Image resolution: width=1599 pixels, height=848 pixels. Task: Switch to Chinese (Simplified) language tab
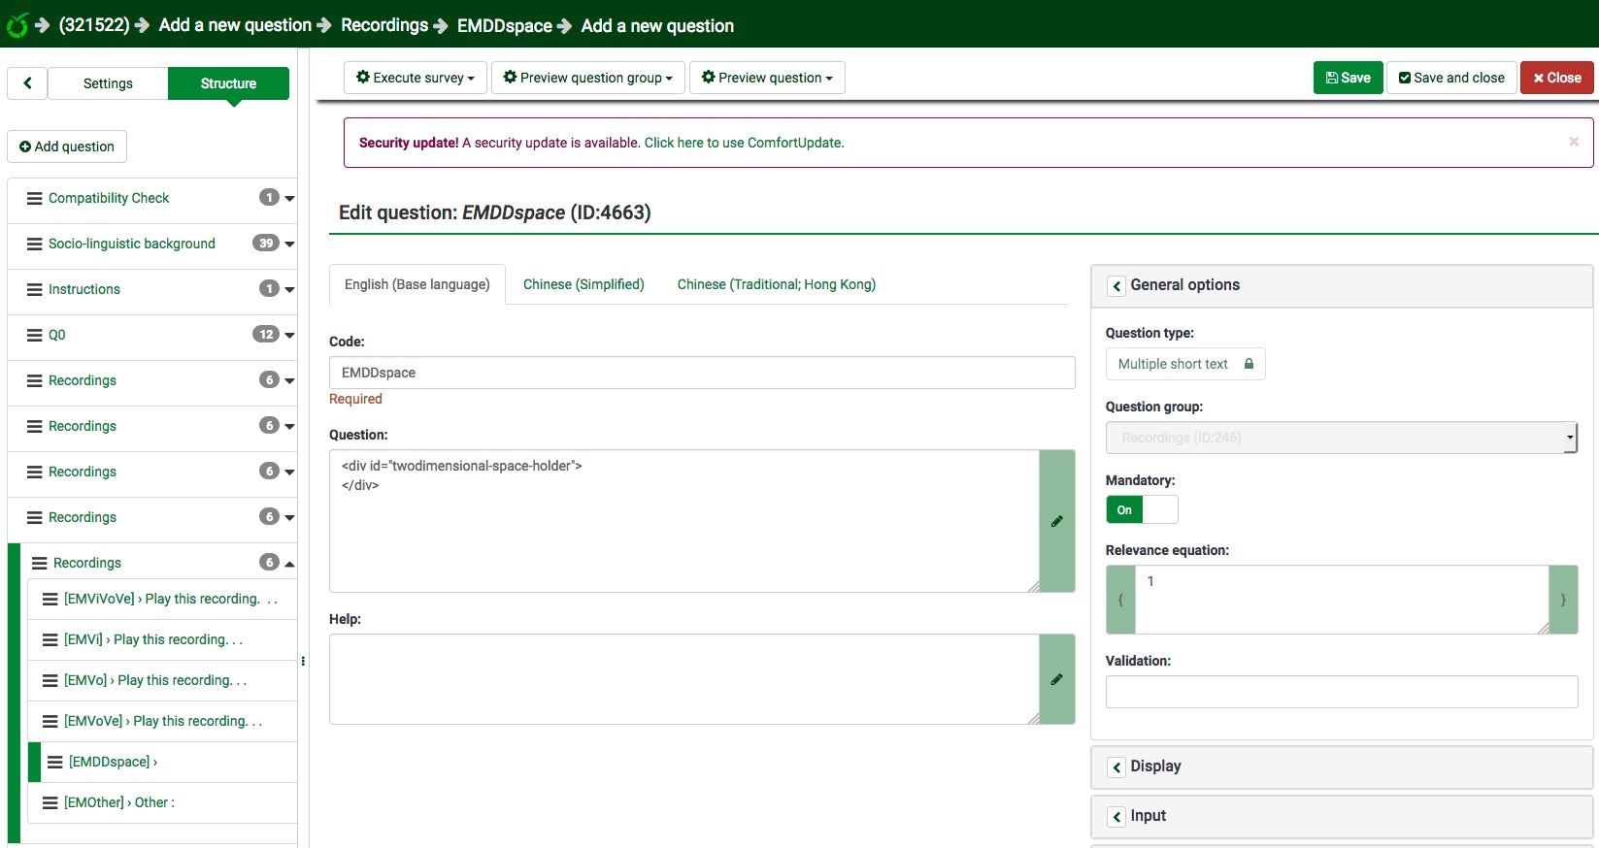pos(583,284)
